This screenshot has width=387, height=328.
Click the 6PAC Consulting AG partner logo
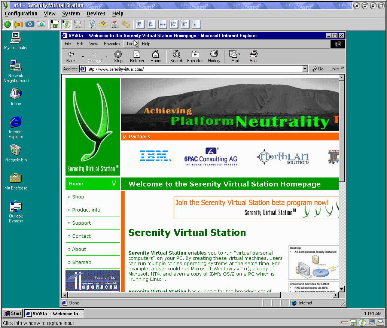211,157
